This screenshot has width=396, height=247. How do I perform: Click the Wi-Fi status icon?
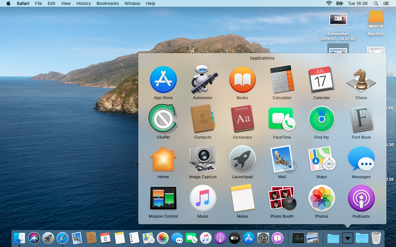[329, 3]
